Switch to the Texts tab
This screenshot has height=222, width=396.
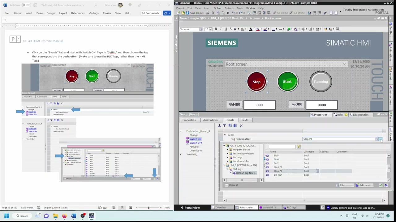245,120
